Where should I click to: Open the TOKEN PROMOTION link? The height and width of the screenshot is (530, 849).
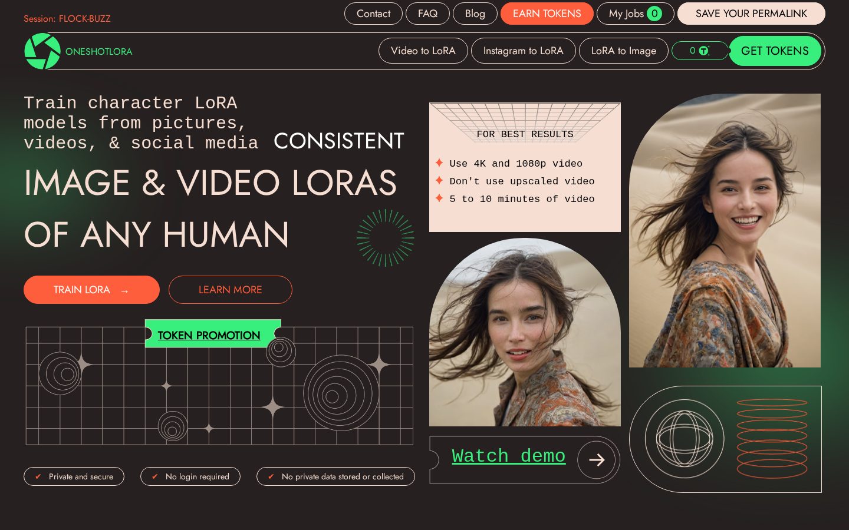click(x=209, y=335)
